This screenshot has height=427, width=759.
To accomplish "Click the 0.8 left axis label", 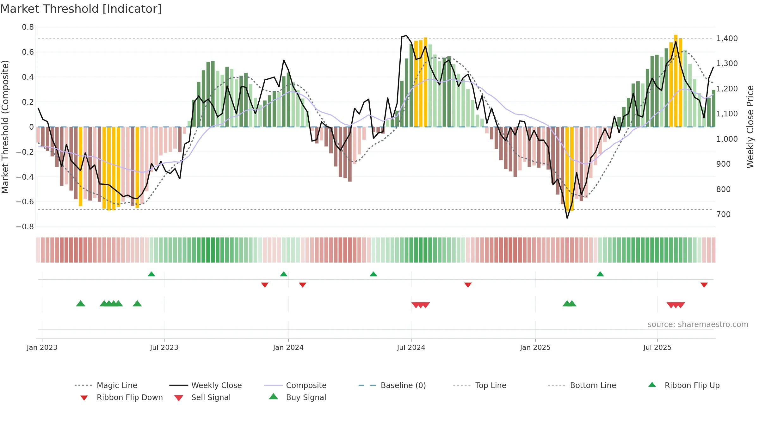I will pos(28,27).
